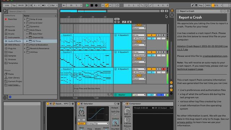Open track 6 Master output dropdown
Screen dimensions: 231x130
click(139, 79)
